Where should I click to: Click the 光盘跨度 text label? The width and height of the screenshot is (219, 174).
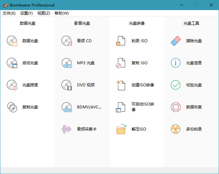[30, 85]
